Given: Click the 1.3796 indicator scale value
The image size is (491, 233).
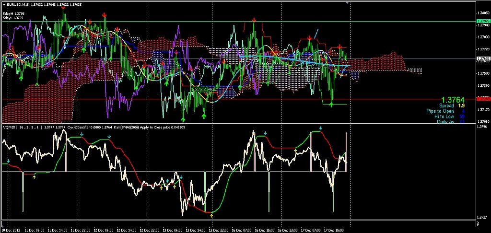Looking at the screenshot, I should point(482,127).
